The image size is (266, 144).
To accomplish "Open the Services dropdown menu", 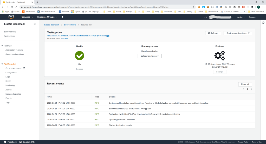I will 27,17.
